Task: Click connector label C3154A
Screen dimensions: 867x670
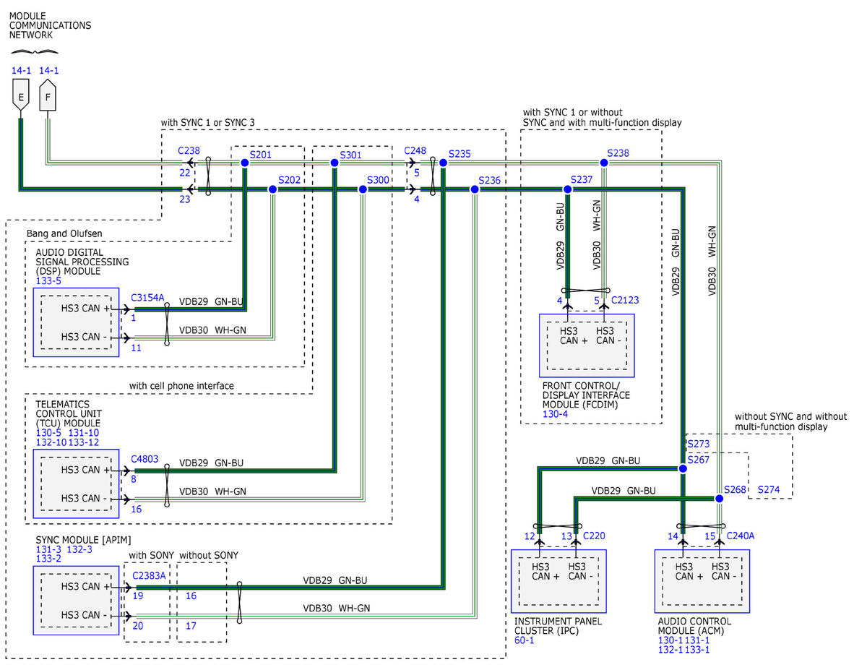Action: (x=147, y=297)
